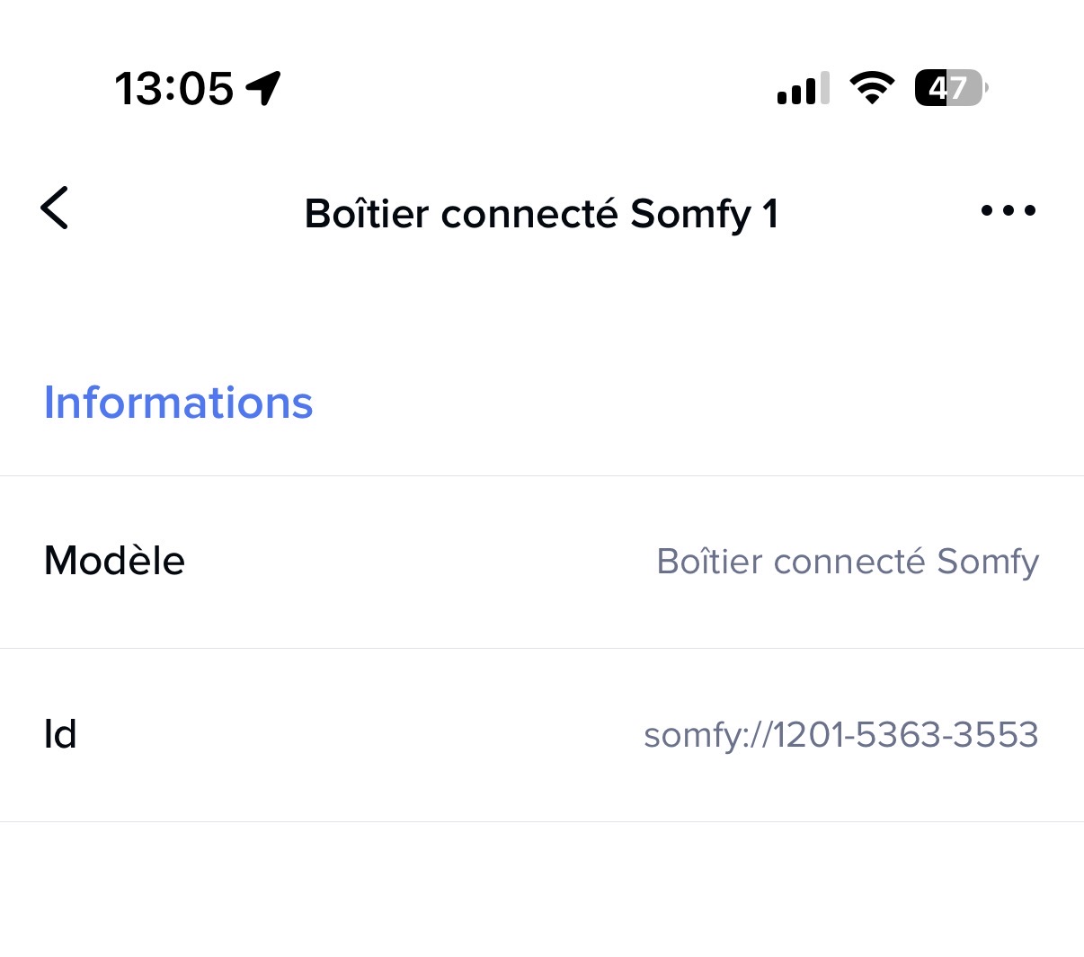Tap the 13:05 clock in status bar
This screenshot has width=1084, height=957.
pyautogui.click(x=173, y=89)
